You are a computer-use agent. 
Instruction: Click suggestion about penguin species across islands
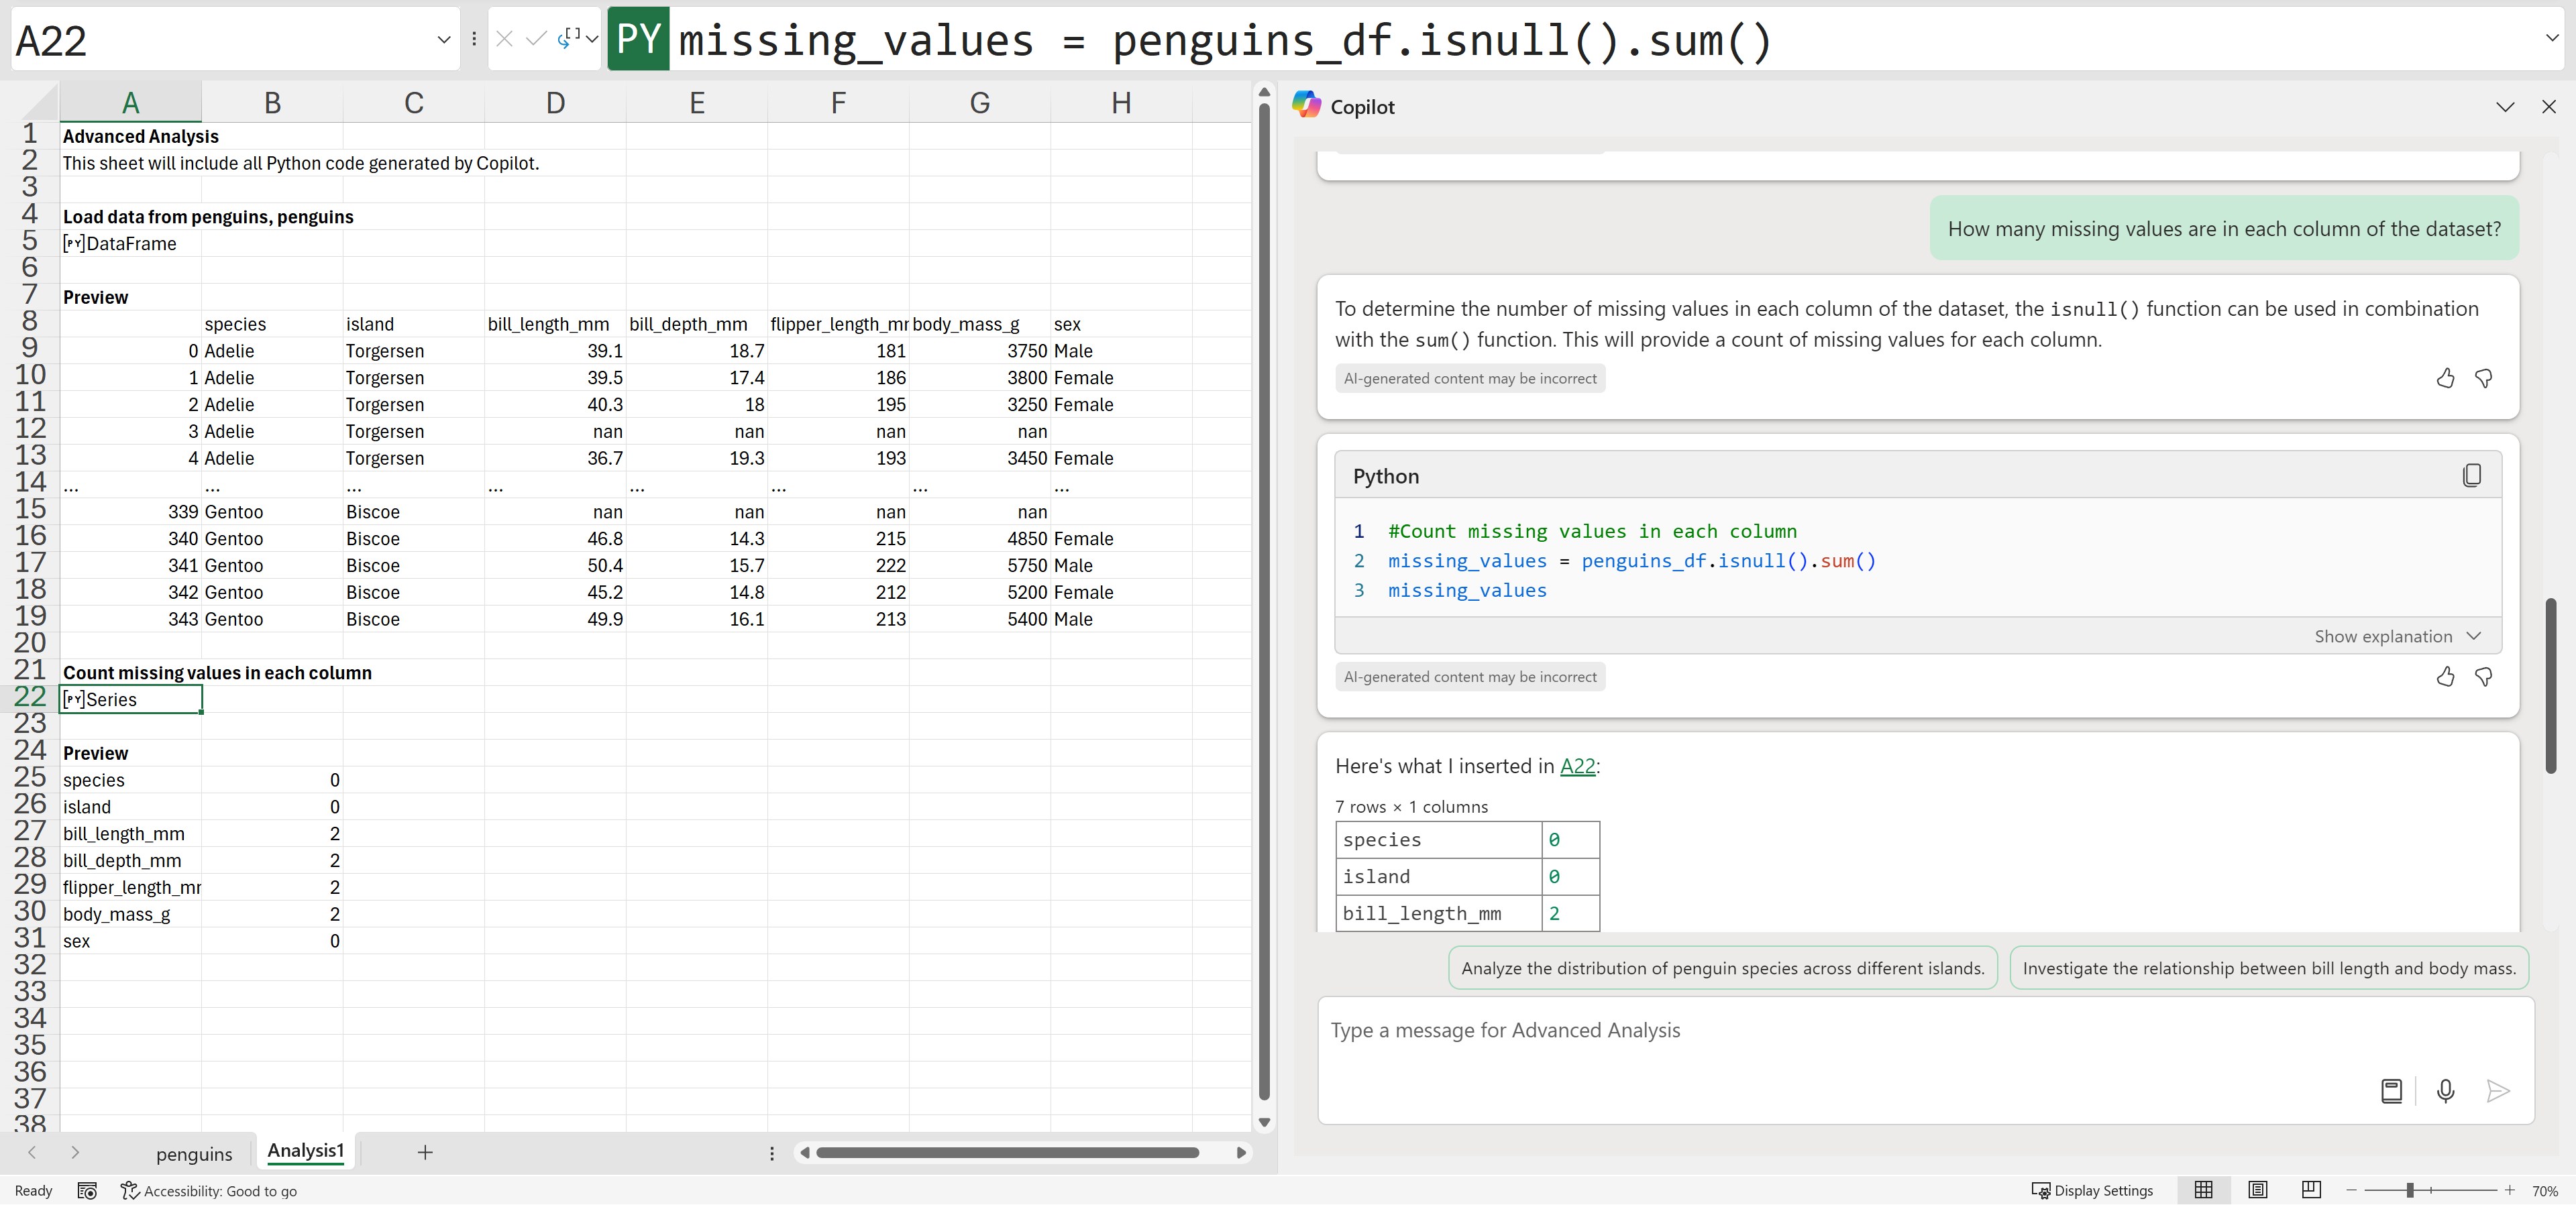pos(1722,968)
